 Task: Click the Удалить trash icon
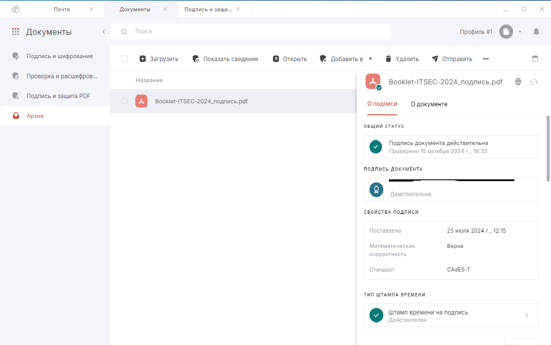pos(388,59)
